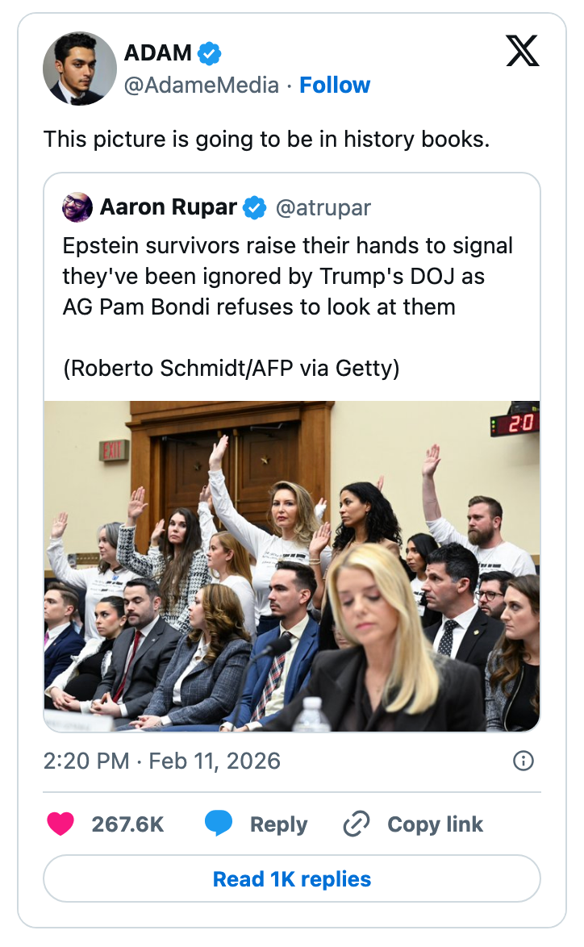Open the Aaron Rupar display name
584x947 pixels.
[x=168, y=207]
